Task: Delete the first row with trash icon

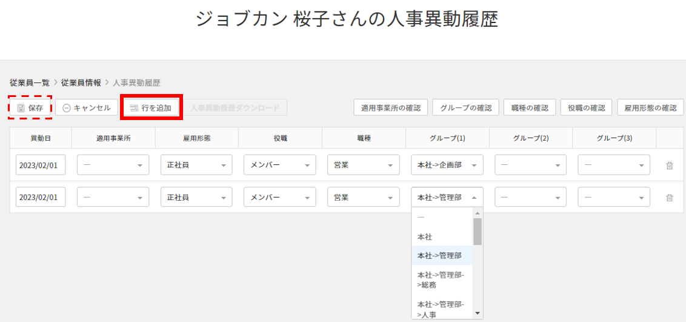Action: pos(669,166)
